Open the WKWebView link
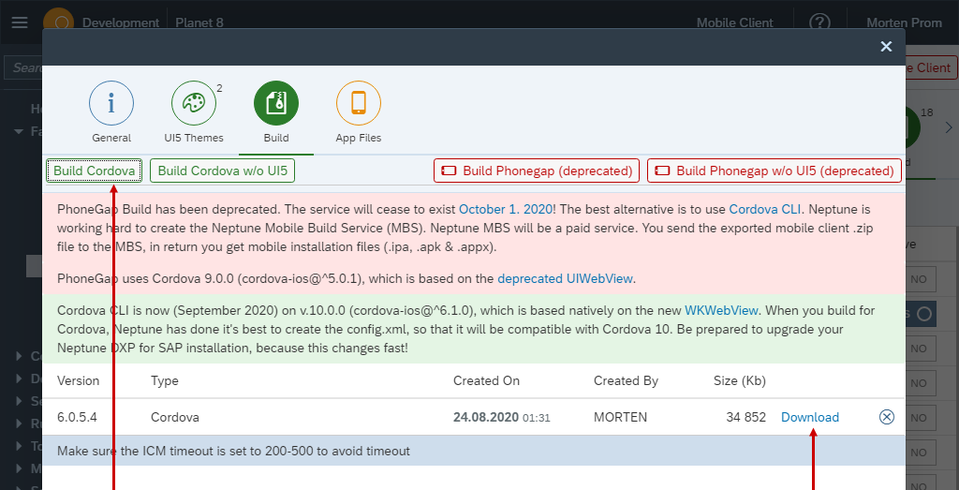The image size is (959, 490). point(721,311)
